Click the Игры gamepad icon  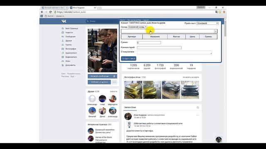point(63,61)
